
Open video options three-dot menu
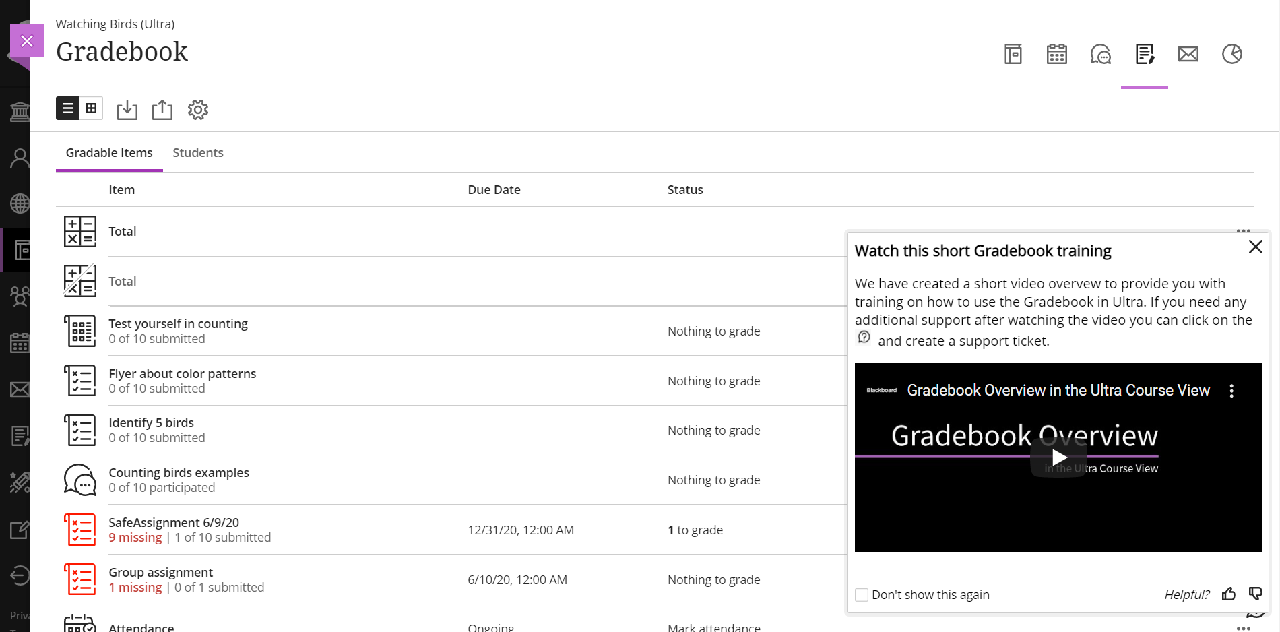click(x=1231, y=391)
